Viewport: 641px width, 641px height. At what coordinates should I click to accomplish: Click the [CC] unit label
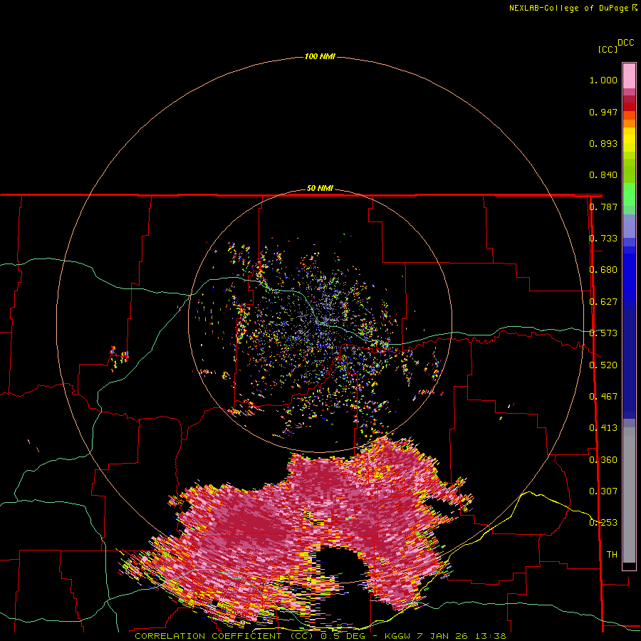point(608,49)
